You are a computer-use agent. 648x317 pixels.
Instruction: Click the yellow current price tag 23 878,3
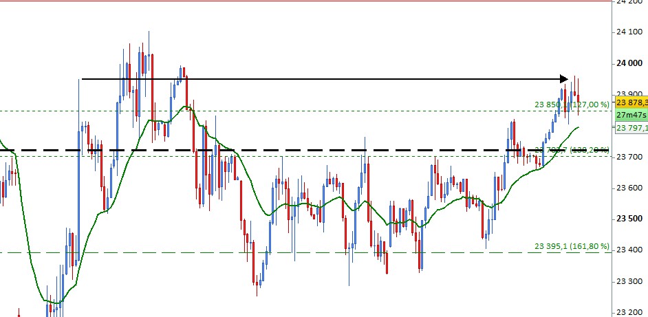point(632,102)
